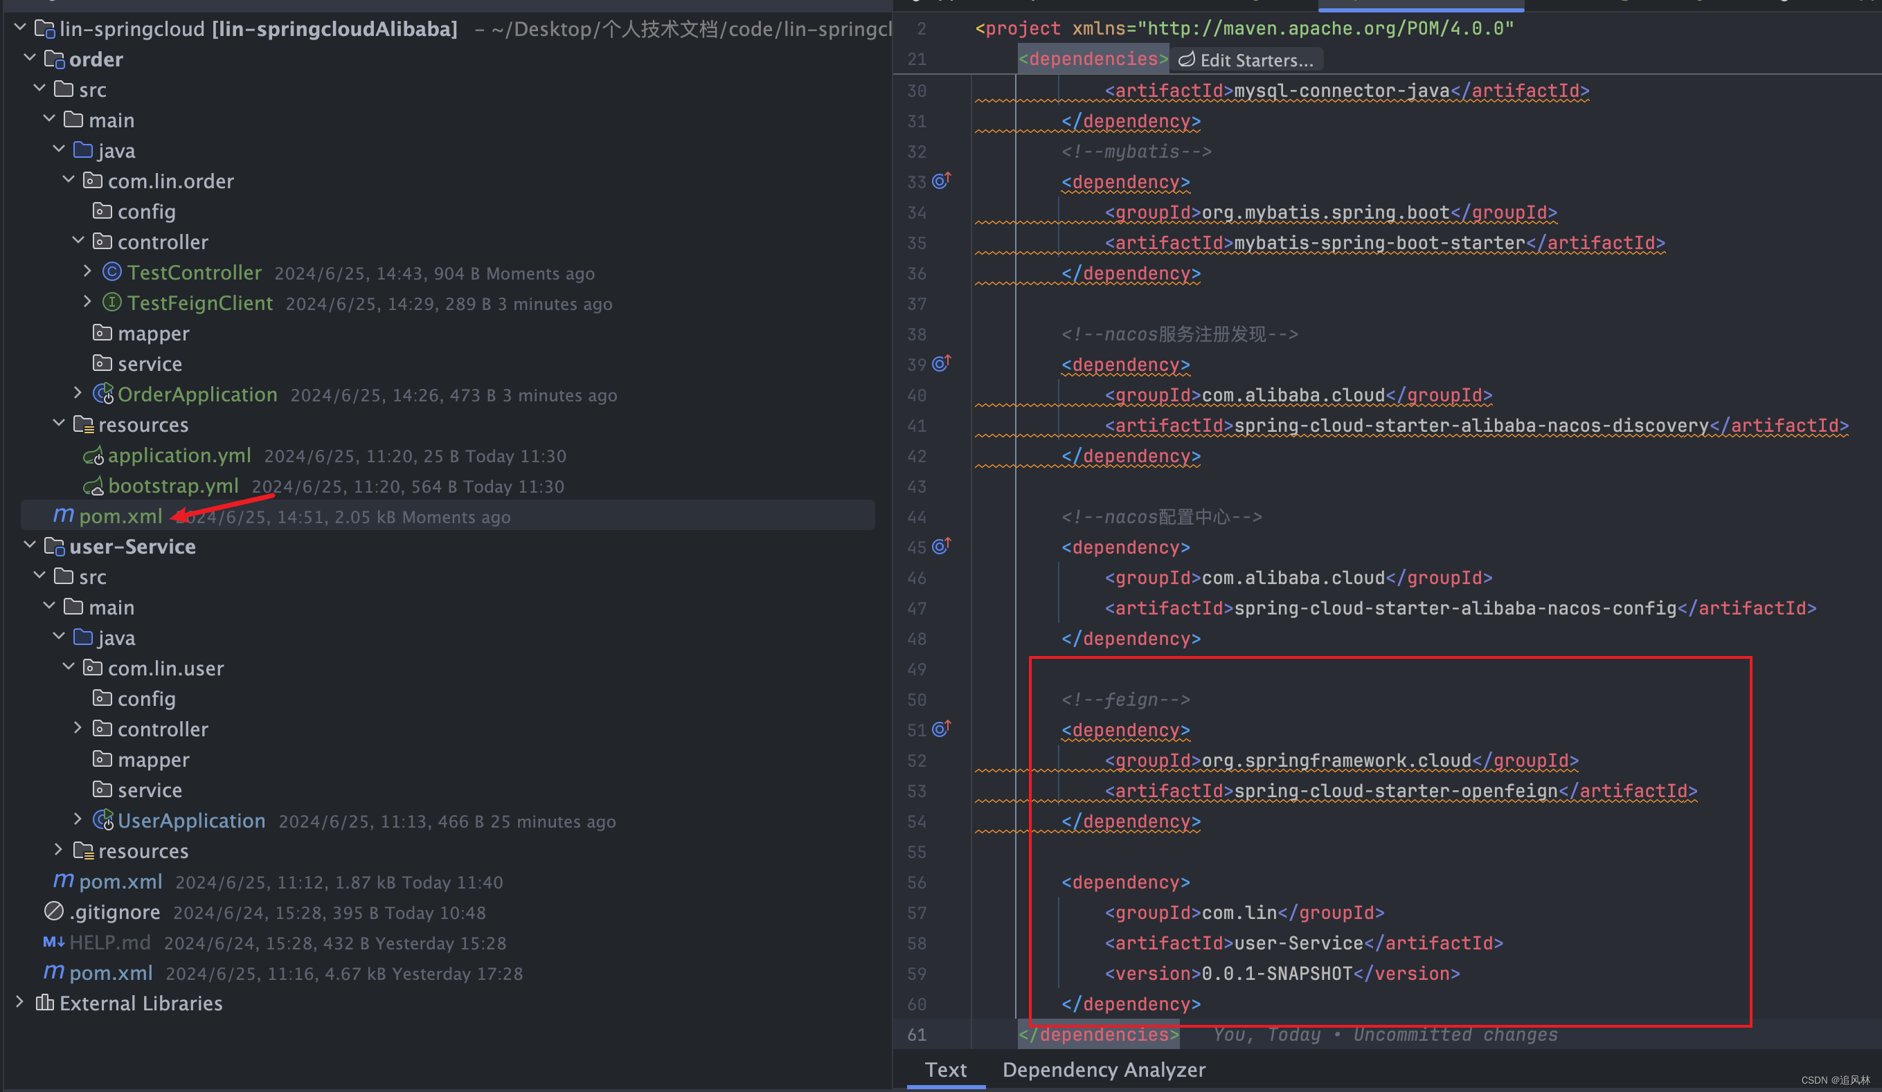
Task: Expand user-Service resources folder
Action: 59,849
